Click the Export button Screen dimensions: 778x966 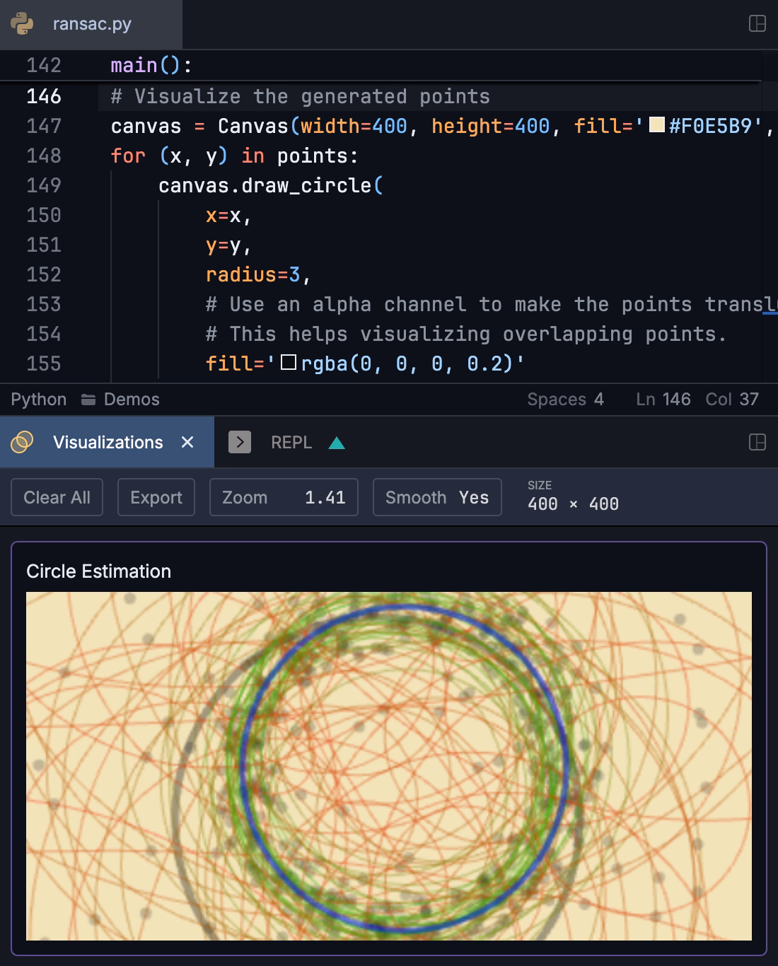156,497
